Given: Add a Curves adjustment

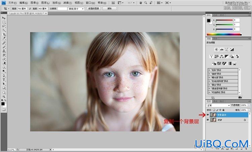Looking at the screenshot, I should click(x=227, y=50).
